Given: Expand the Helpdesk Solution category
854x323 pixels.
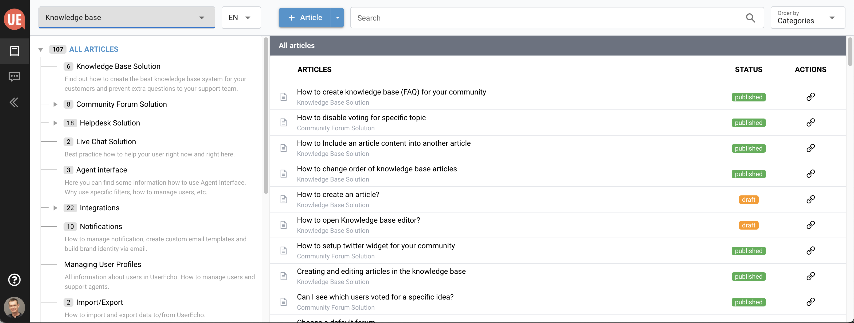Looking at the screenshot, I should coord(55,123).
